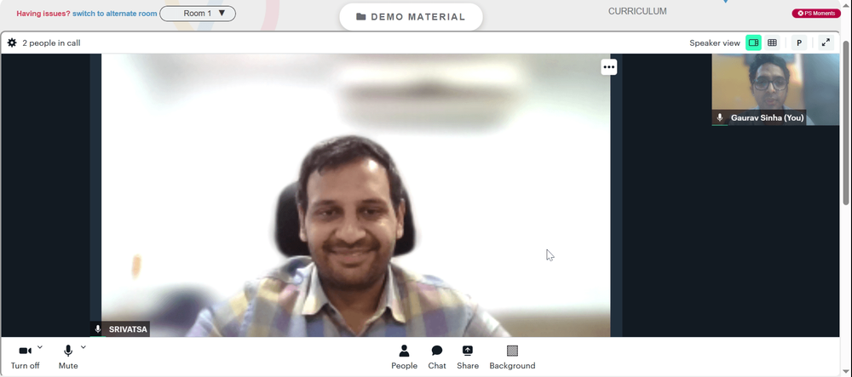This screenshot has height=377, width=852.
Task: Open the Demo Material folder
Action: [411, 17]
